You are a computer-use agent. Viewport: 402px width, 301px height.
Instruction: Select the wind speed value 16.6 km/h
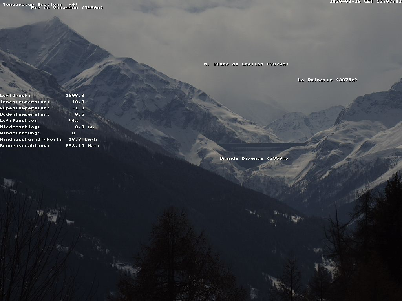point(83,140)
